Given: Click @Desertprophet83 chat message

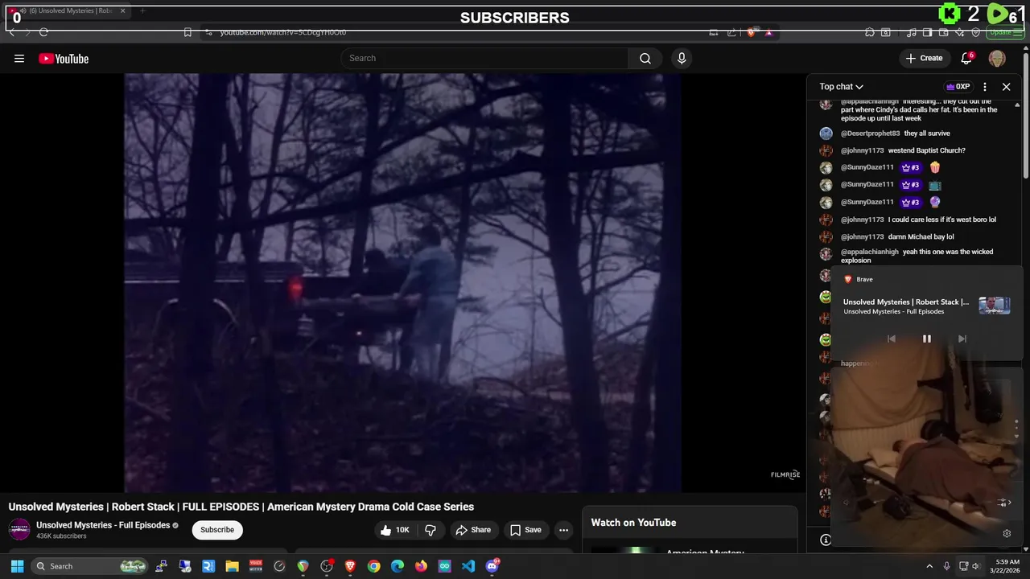Looking at the screenshot, I should tap(895, 133).
